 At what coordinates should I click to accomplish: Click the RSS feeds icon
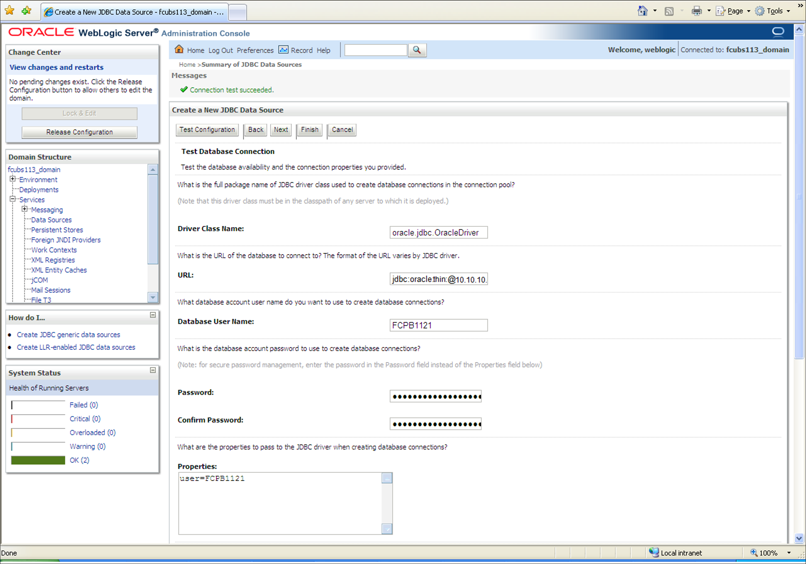point(669,11)
